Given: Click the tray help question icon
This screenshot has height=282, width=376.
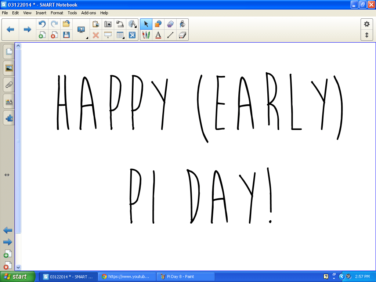Looking at the screenshot, I should 326,277.
